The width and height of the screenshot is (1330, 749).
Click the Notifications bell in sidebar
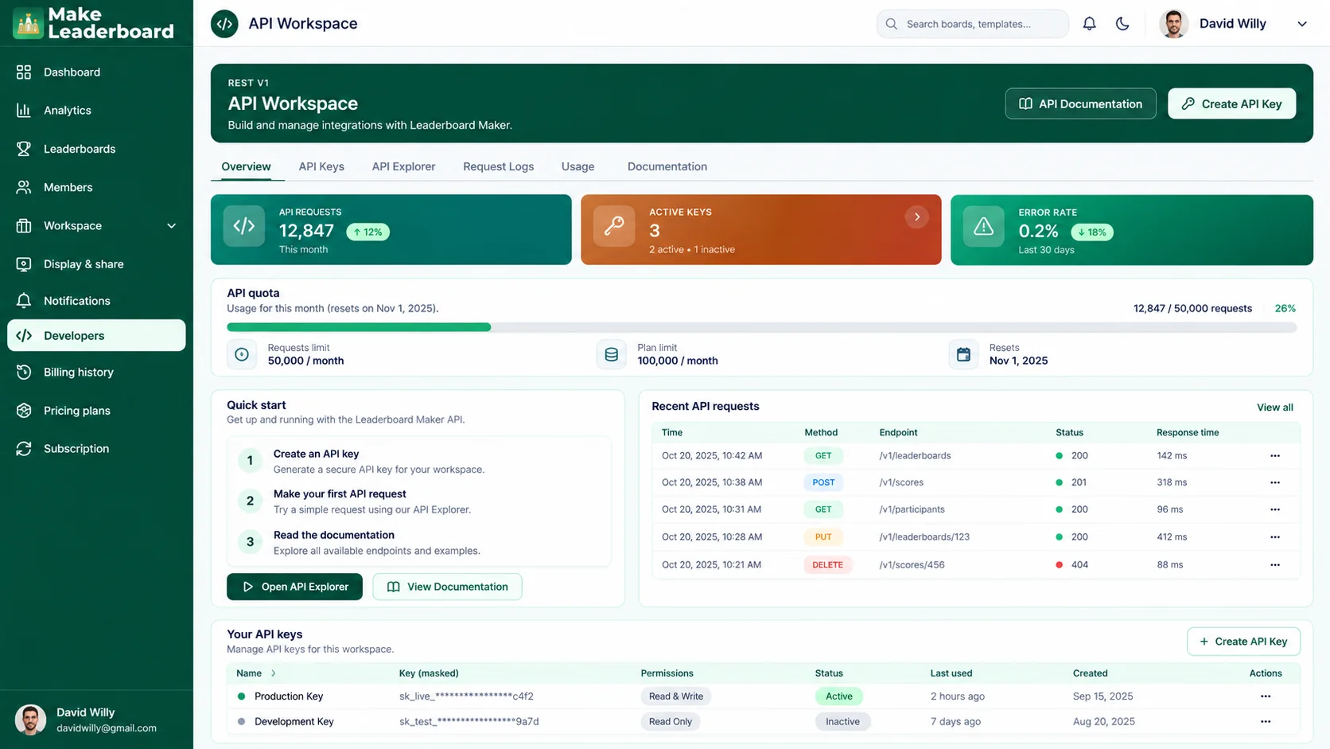pos(24,301)
